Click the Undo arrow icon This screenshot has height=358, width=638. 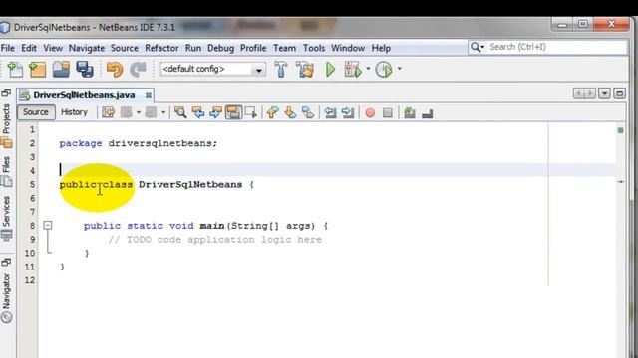(115, 70)
